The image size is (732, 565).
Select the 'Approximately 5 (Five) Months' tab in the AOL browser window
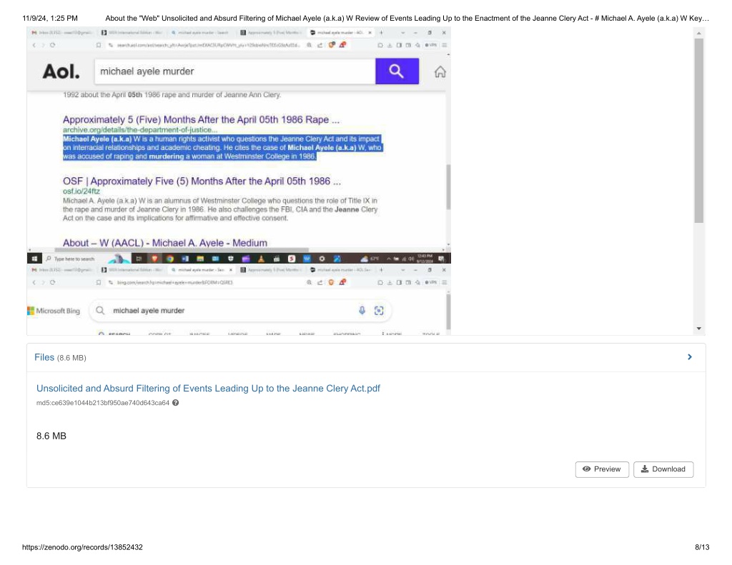click(271, 33)
